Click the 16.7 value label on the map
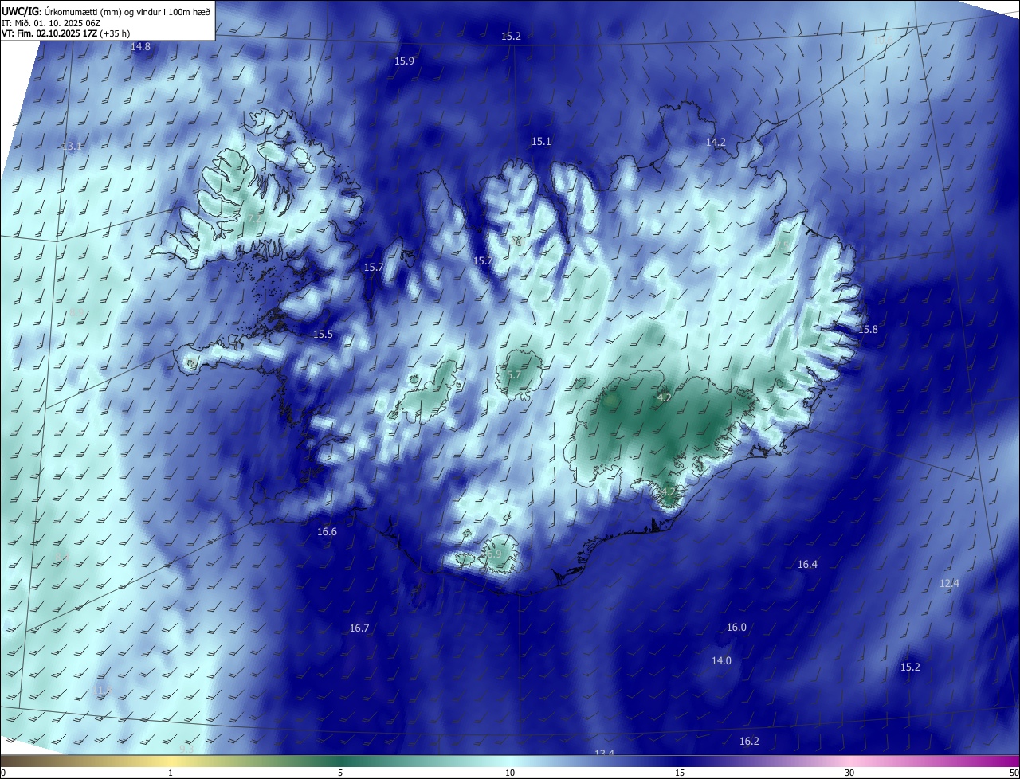Screen dimensions: 1020x779 (359, 628)
